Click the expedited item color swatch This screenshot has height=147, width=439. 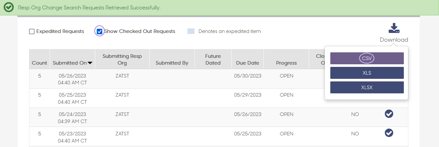point(191,31)
